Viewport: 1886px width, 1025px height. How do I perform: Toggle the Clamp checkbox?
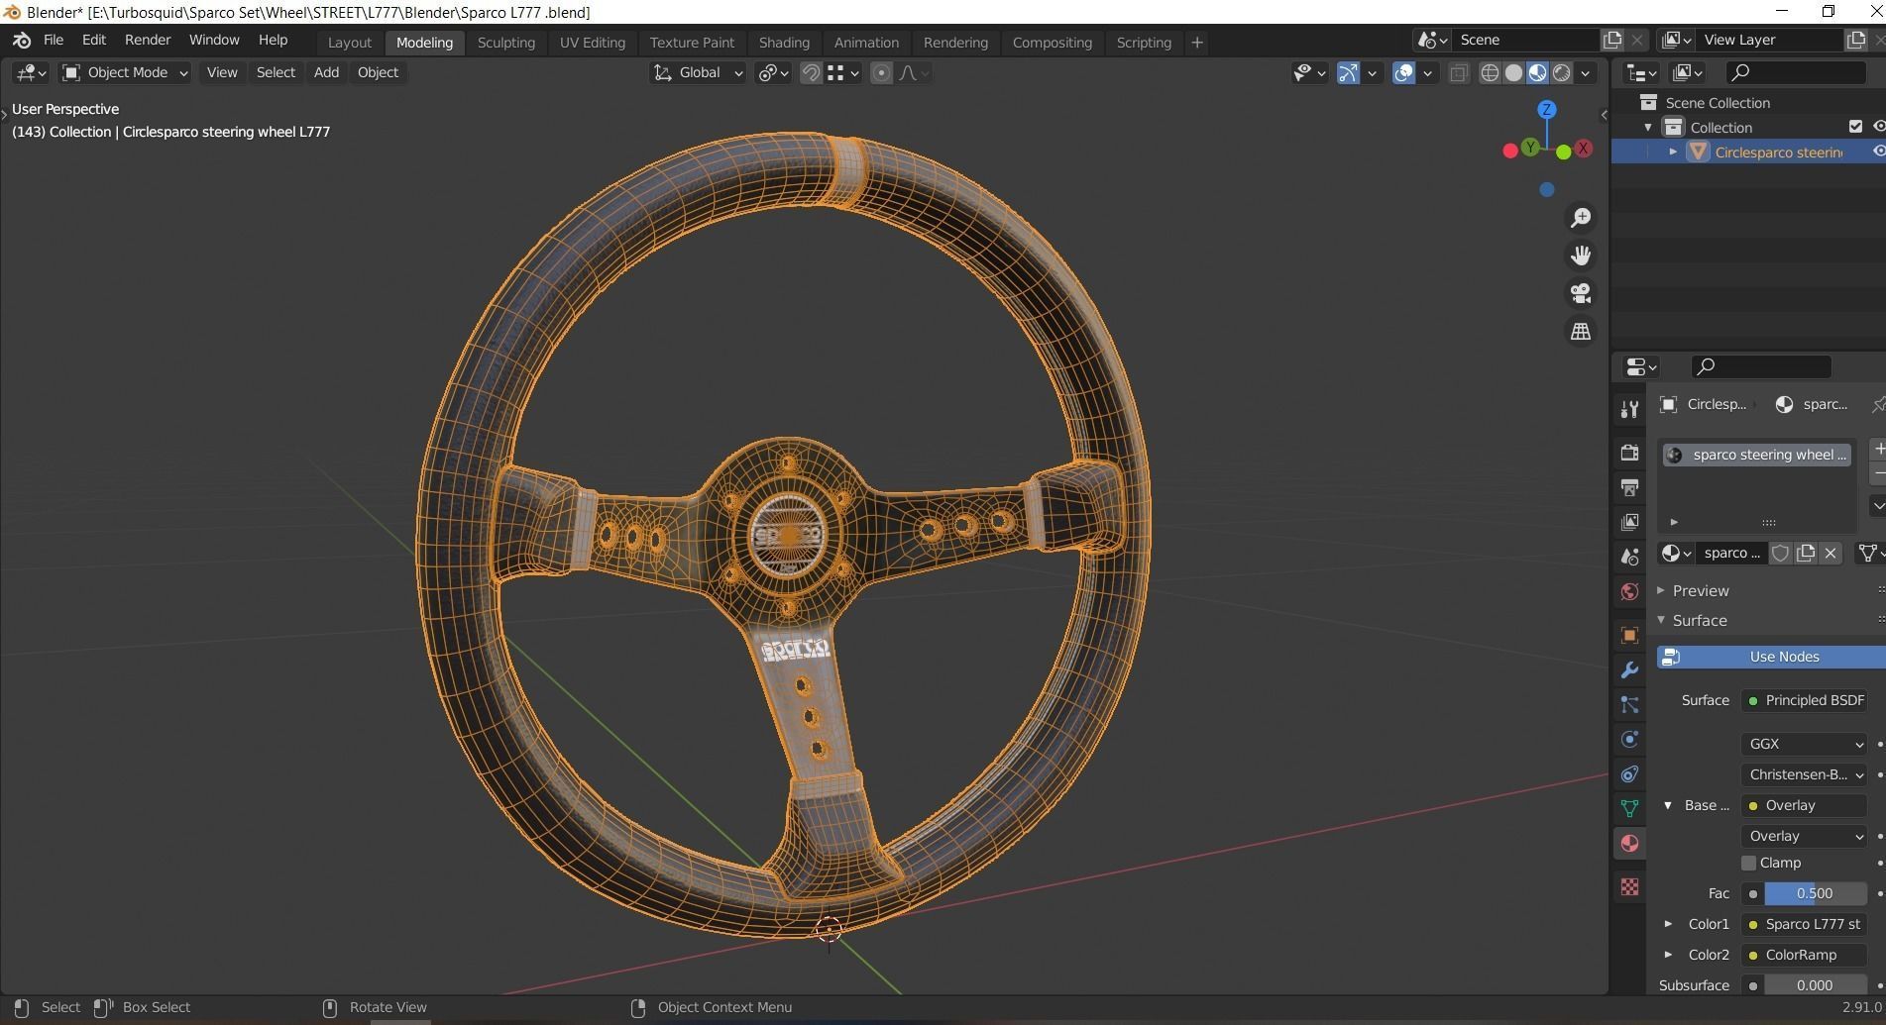(x=1749, y=864)
